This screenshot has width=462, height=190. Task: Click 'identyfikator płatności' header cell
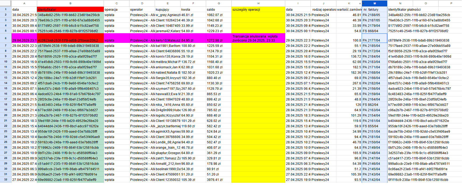400,9
